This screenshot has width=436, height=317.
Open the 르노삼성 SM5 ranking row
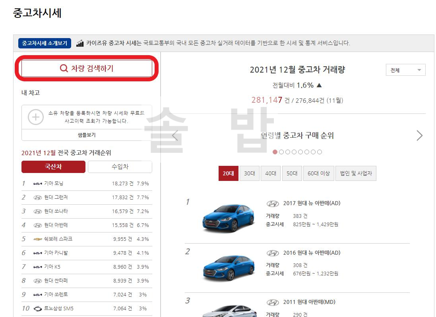coord(87,308)
